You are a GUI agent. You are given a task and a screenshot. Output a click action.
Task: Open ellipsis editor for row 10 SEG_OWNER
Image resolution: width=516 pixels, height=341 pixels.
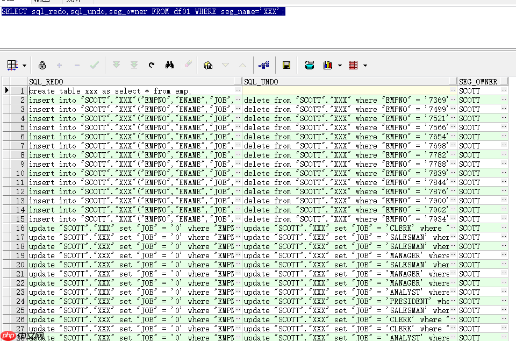tap(504, 173)
